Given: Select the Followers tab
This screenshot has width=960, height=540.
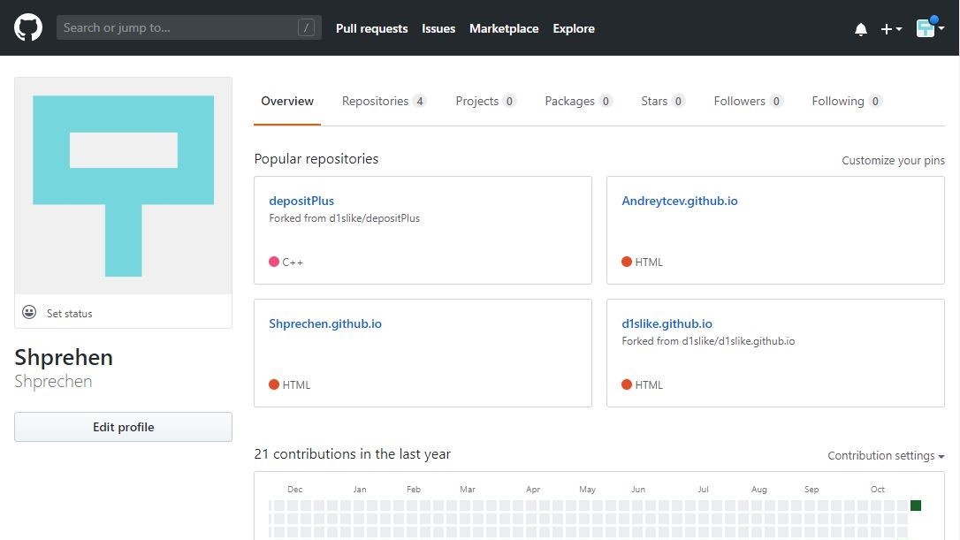Looking at the screenshot, I should pos(747,101).
